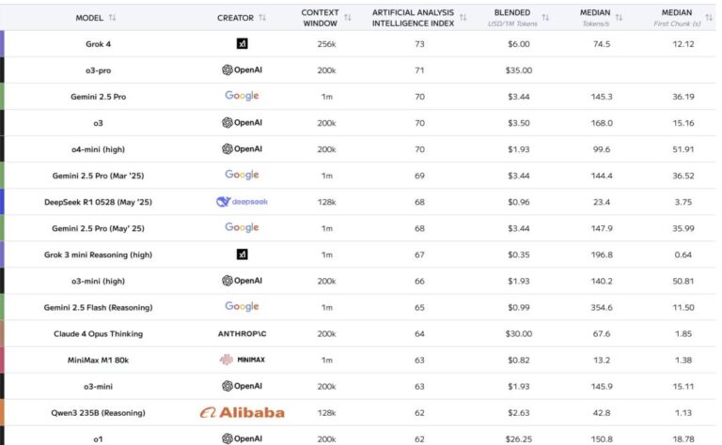The image size is (722, 445).
Task: Click the green color bar beside Gemini 2.5 Pro
Action: (3, 96)
